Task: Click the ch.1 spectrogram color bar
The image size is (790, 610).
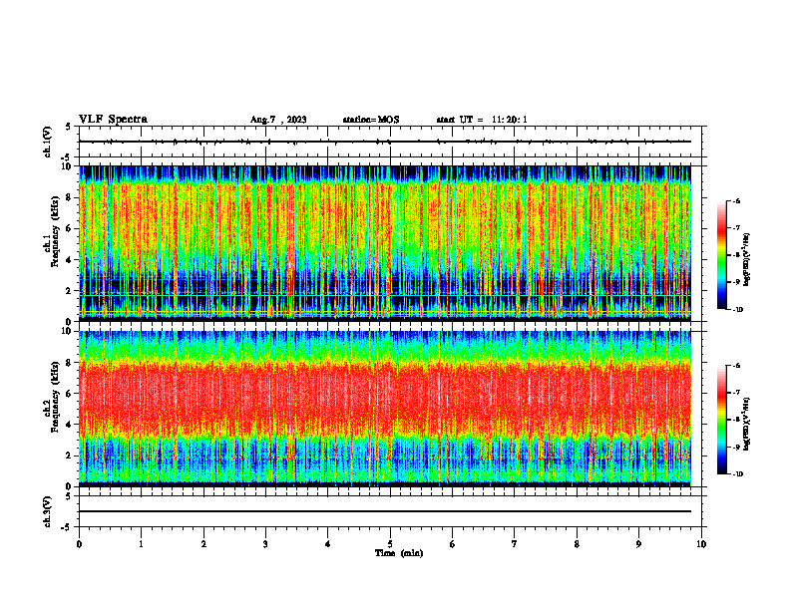Action: coord(721,255)
